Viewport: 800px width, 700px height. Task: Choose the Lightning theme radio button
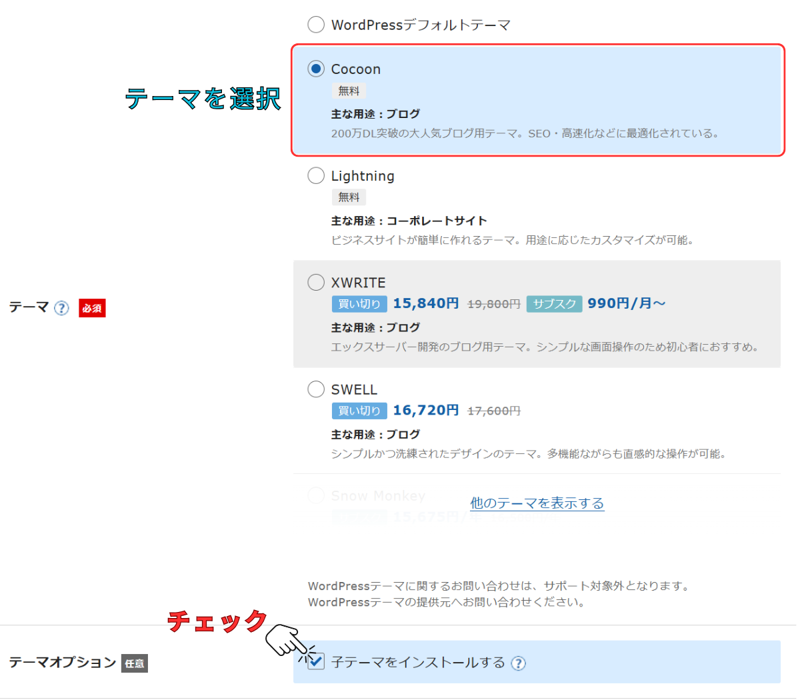click(x=316, y=175)
